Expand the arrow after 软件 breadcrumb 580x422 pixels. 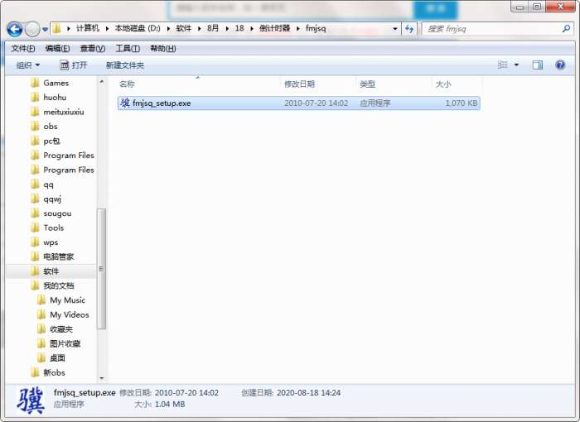coord(200,28)
